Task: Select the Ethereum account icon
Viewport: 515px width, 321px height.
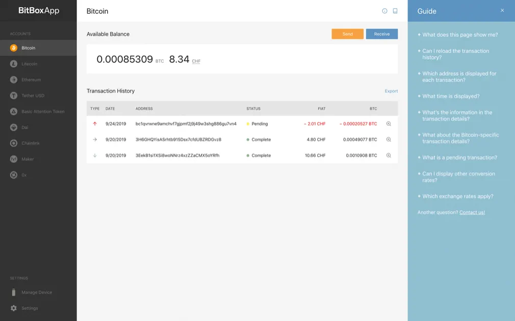Action: click(14, 80)
